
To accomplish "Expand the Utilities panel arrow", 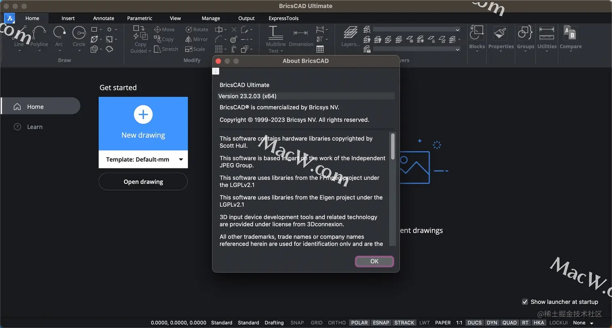I will click(547, 51).
